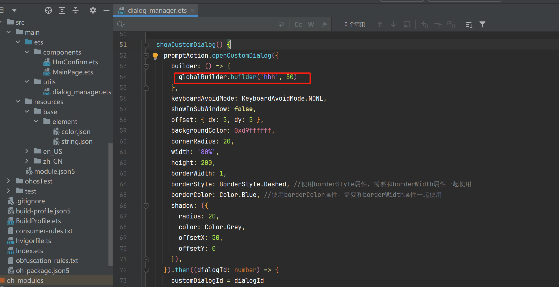Open the project view mode dropdown arrow
Image resolution: width=559 pixels, height=287 pixels.
pyautogui.click(x=14, y=11)
